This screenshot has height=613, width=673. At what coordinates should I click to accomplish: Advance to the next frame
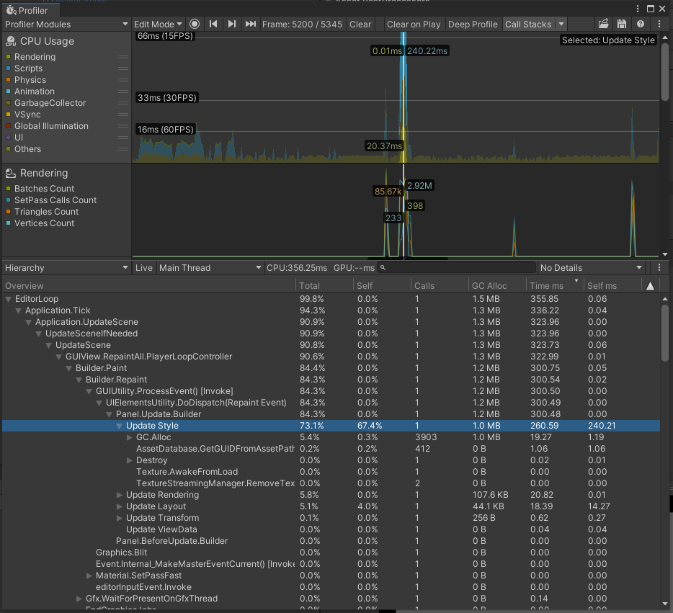[231, 24]
